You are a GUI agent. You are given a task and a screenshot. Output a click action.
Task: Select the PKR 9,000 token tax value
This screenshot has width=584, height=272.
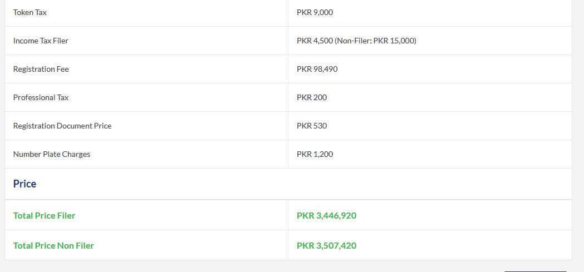[315, 12]
